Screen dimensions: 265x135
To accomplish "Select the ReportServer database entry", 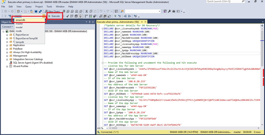I will [30, 35].
